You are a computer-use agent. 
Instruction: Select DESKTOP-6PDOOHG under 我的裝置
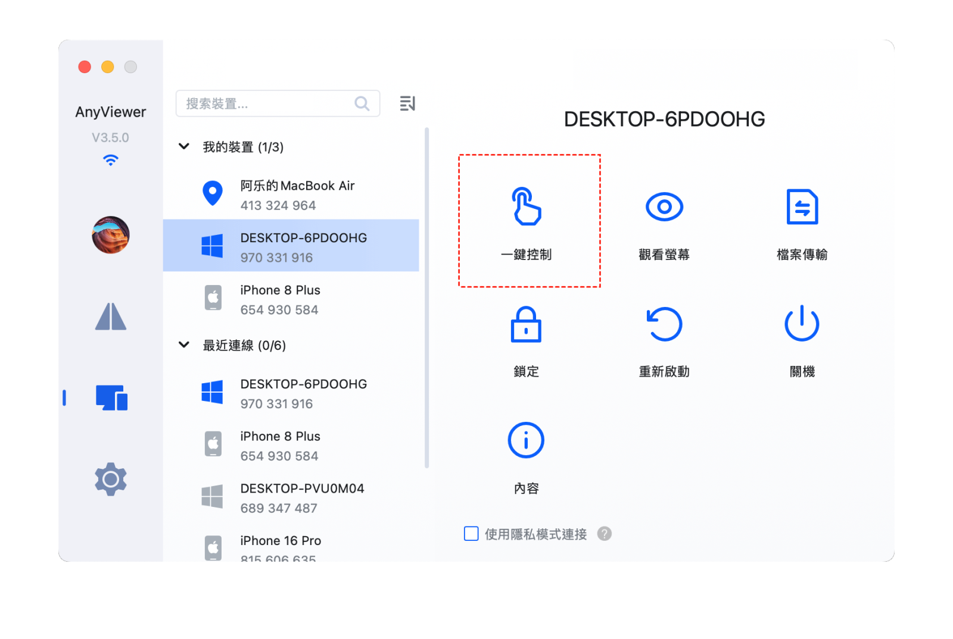pyautogui.click(x=291, y=246)
